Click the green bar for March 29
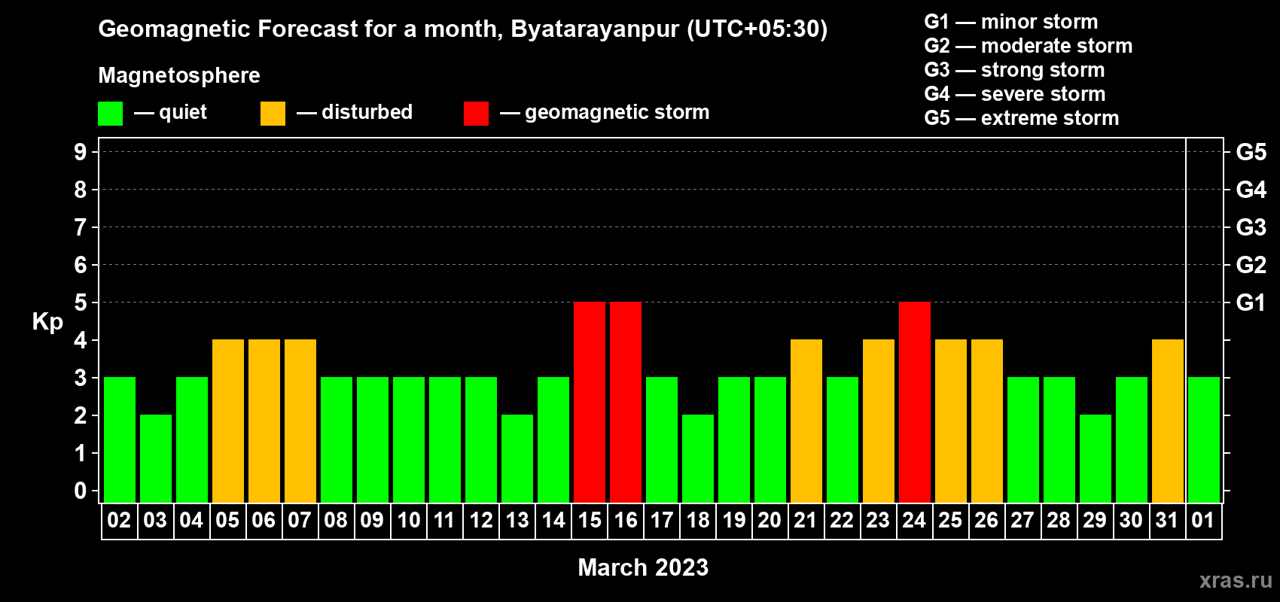This screenshot has width=1280, height=602. pos(1096,458)
